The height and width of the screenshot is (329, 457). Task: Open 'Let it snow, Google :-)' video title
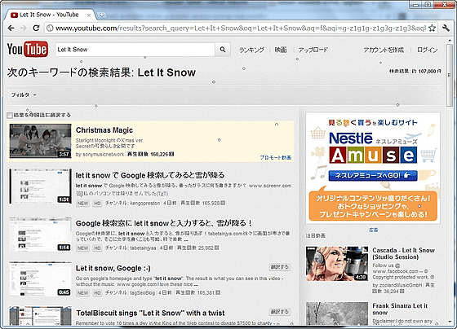pyautogui.click(x=113, y=268)
